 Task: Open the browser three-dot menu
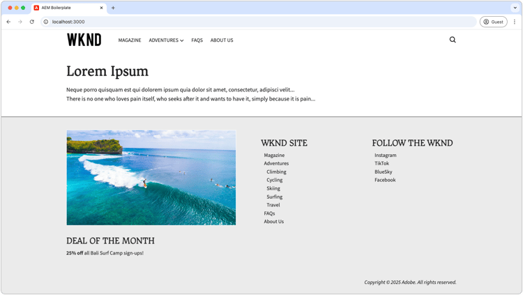click(515, 22)
